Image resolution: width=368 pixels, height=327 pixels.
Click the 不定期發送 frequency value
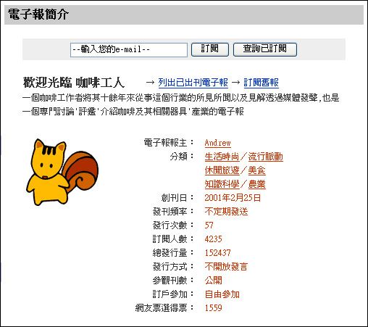coord(226,212)
